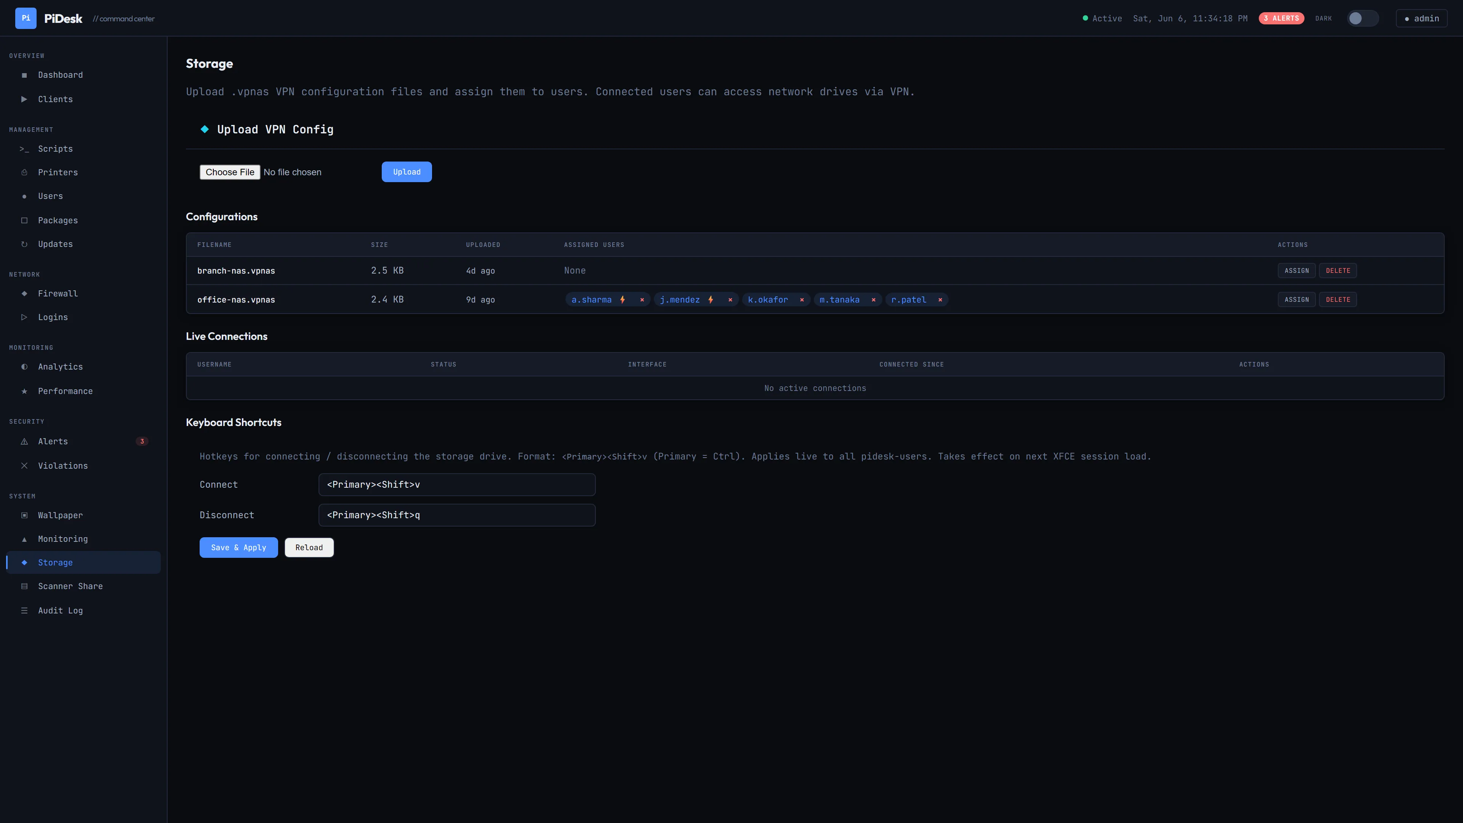This screenshot has width=1463, height=823.
Task: Click the 2.5 KB size cell
Action: pyautogui.click(x=387, y=271)
